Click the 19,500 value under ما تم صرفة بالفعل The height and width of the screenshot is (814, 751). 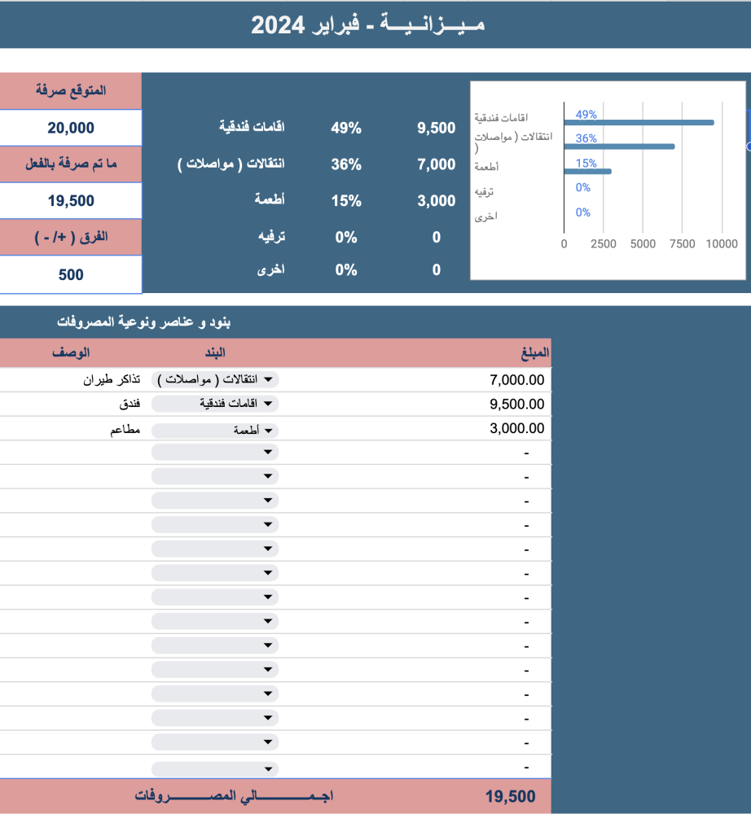(71, 201)
